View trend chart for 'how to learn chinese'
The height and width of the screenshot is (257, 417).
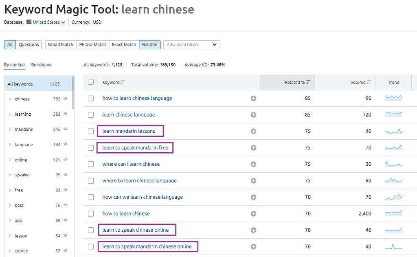point(394,213)
